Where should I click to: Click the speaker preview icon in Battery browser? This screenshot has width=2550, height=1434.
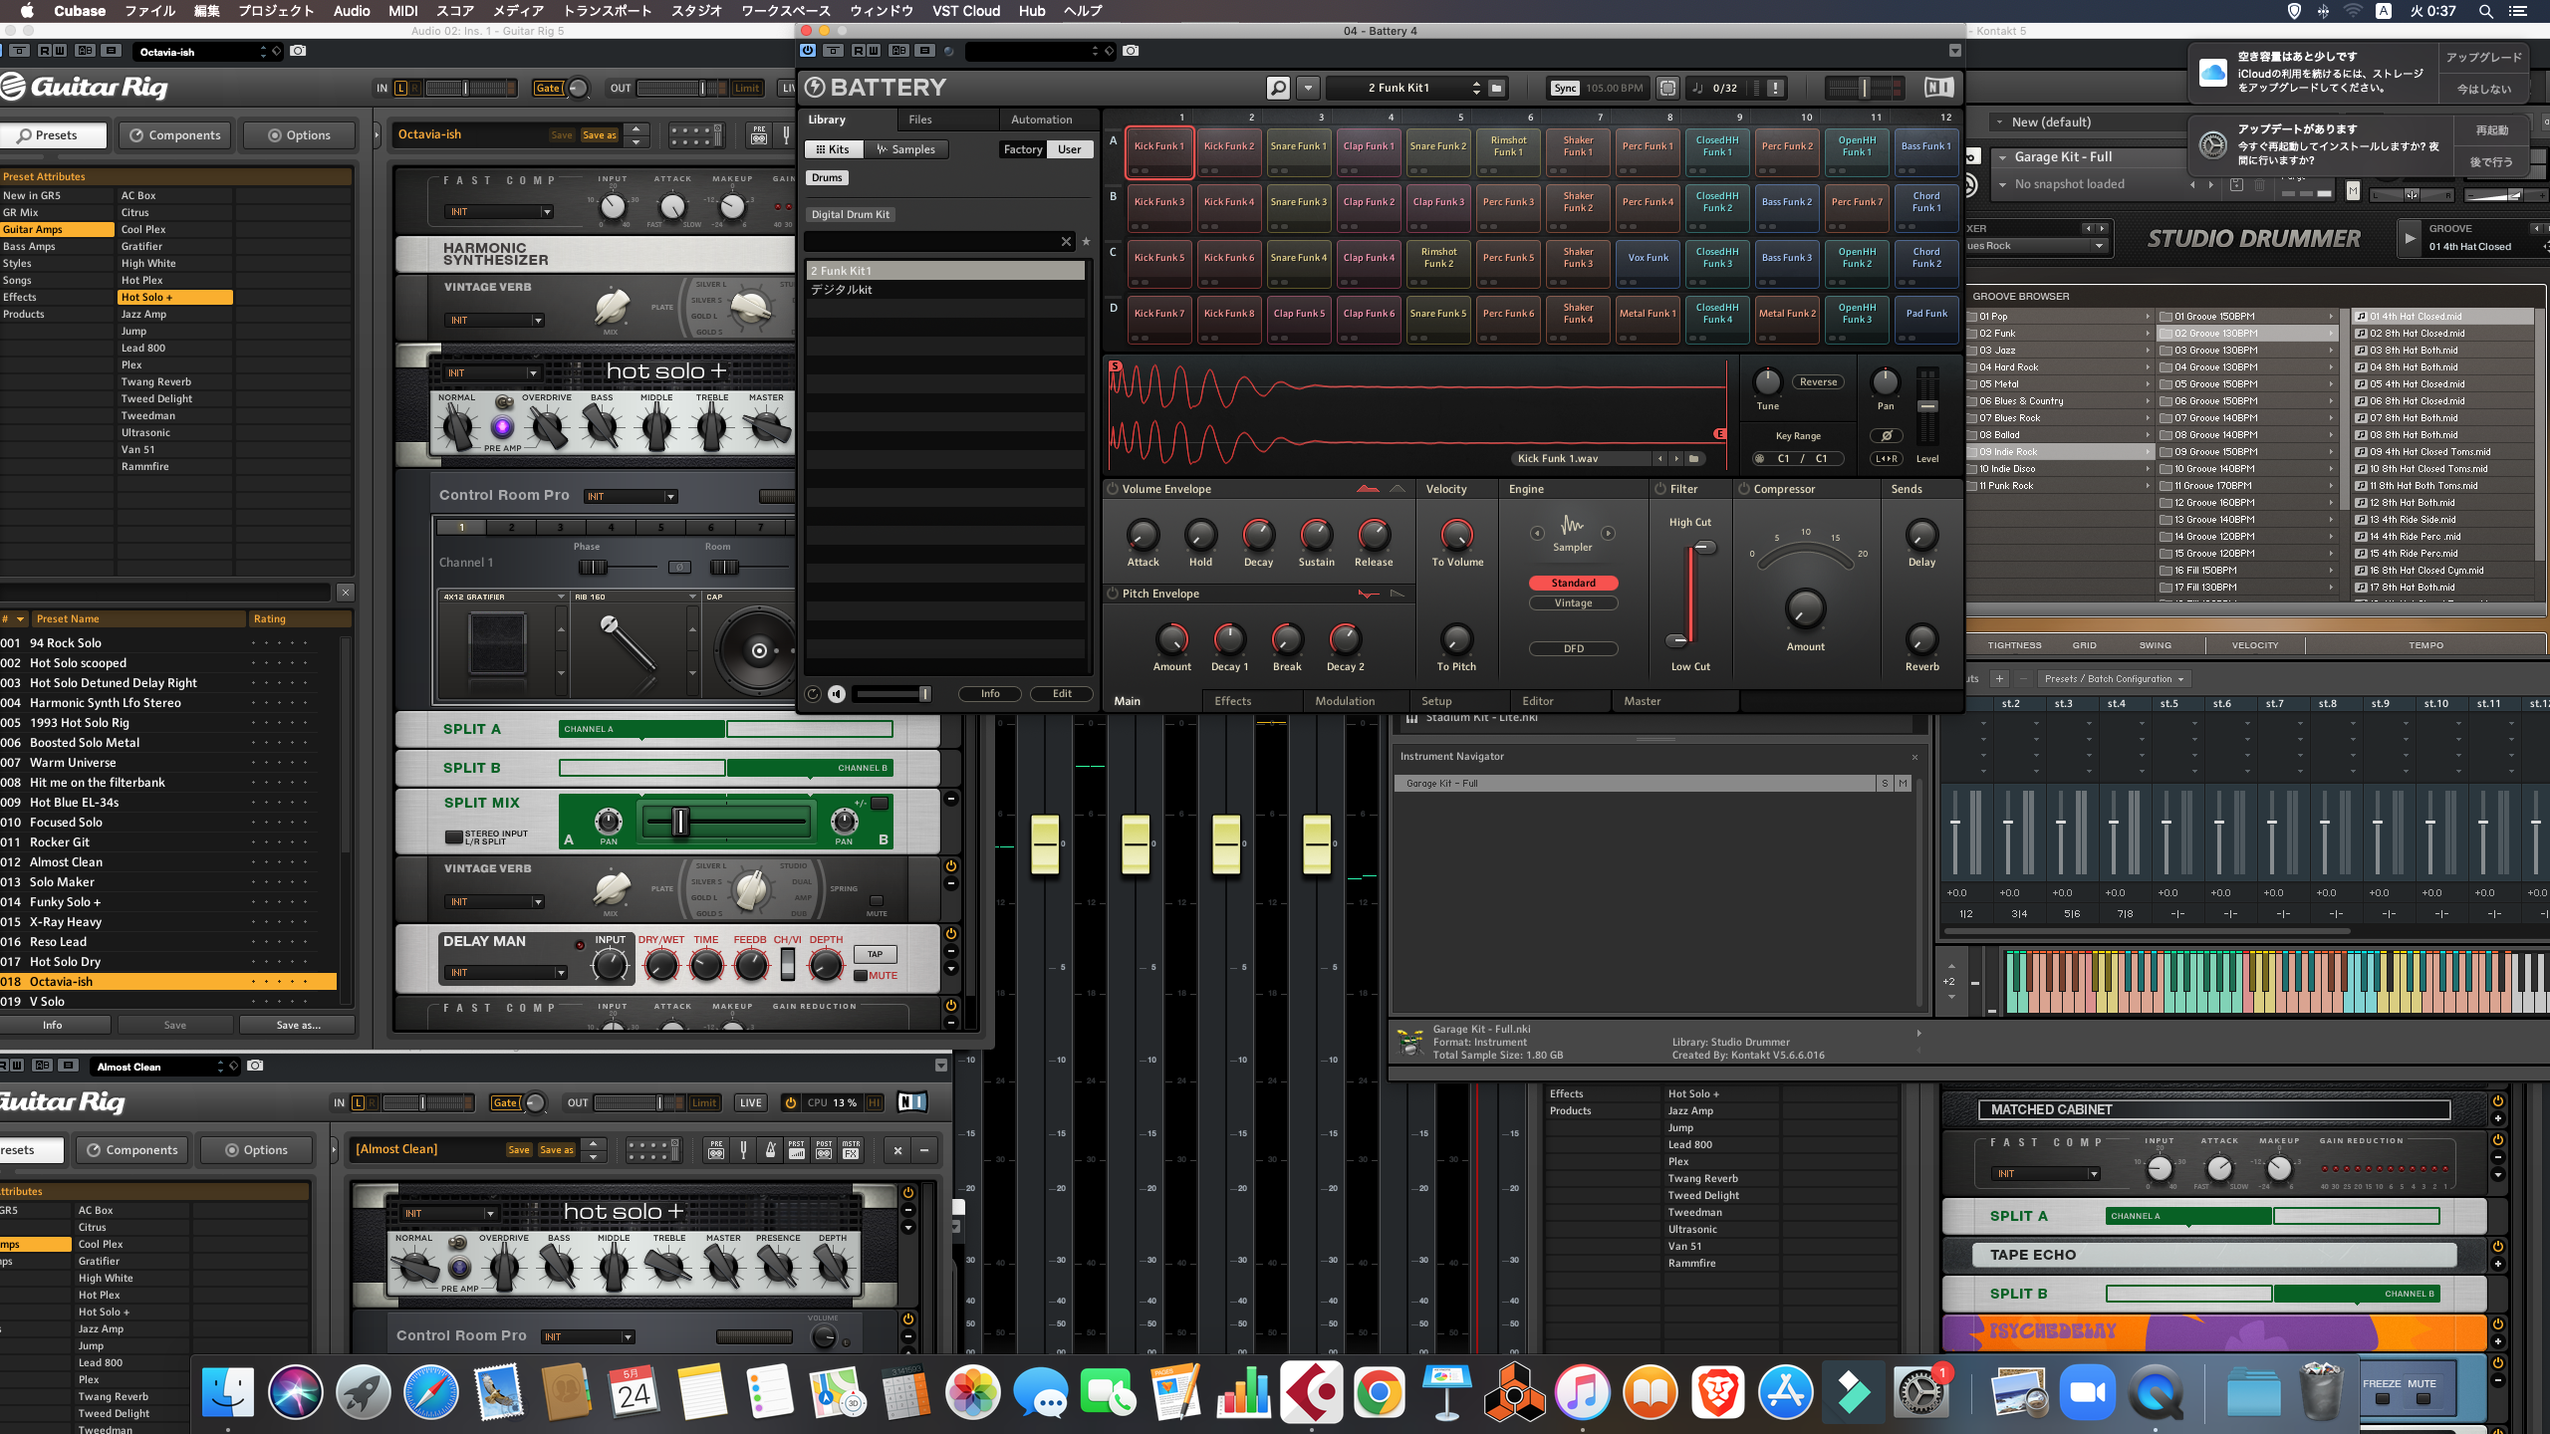pyautogui.click(x=837, y=694)
